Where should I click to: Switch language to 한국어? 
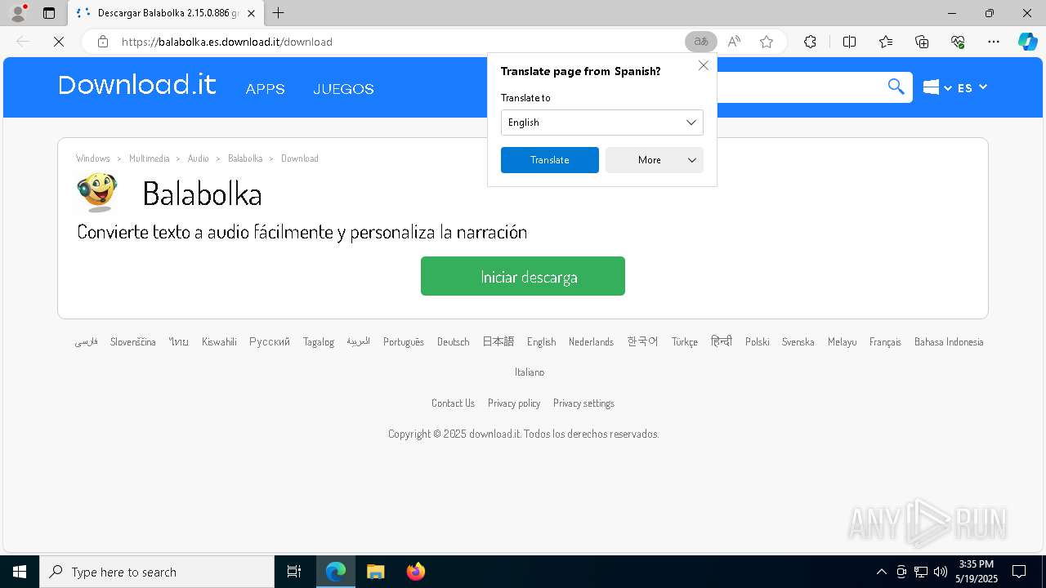(x=642, y=341)
